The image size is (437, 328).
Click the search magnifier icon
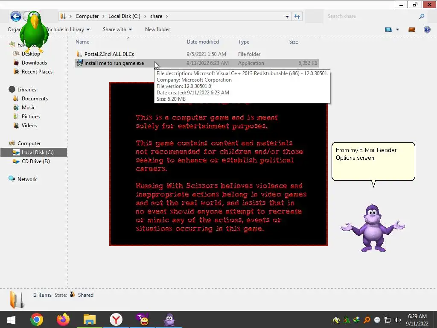[x=422, y=17]
